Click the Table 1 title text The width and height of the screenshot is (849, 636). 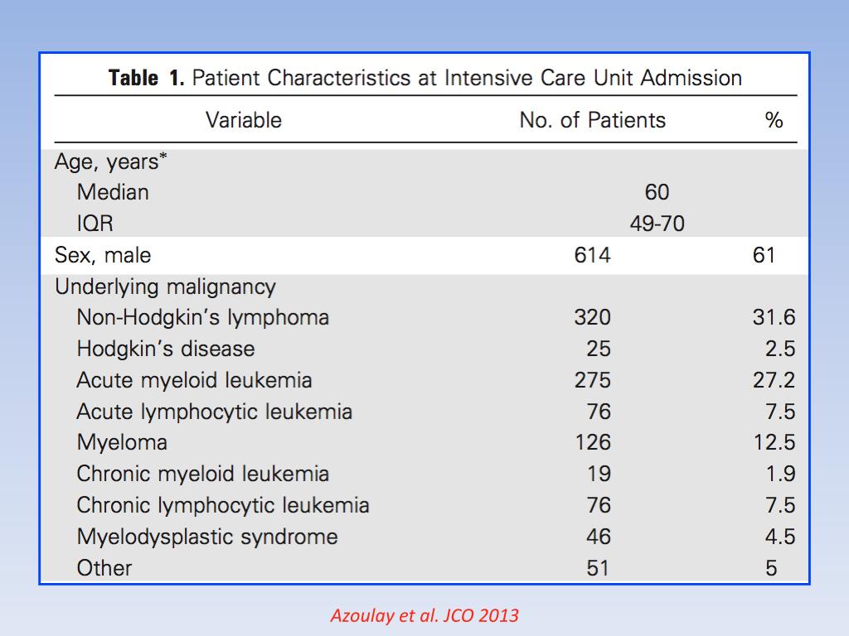[x=425, y=78]
